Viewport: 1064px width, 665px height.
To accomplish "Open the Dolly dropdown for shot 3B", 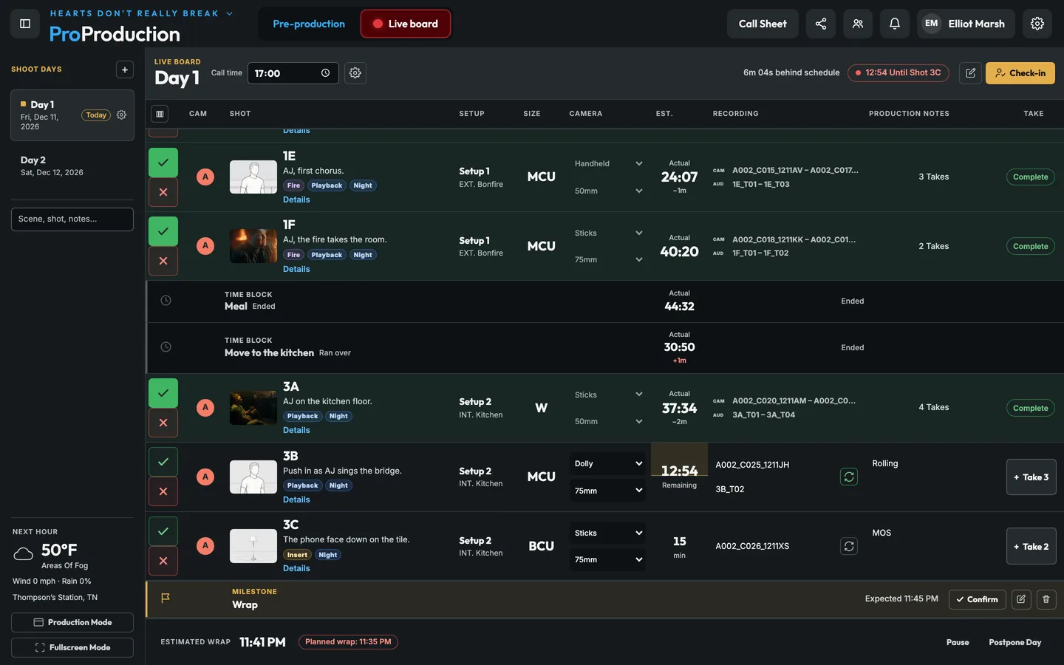I will pyautogui.click(x=608, y=464).
